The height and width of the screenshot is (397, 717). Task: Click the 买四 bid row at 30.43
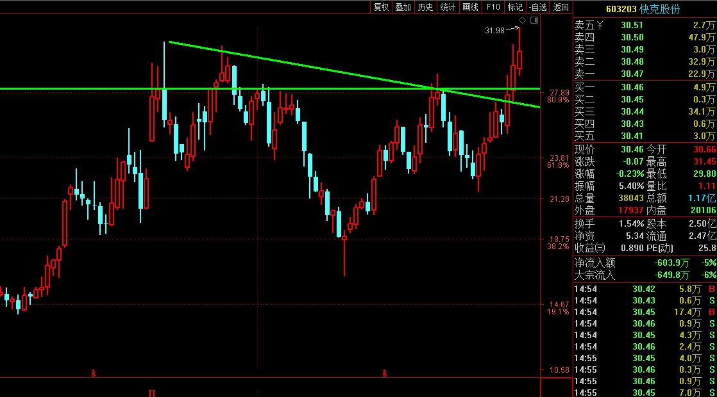pos(645,124)
